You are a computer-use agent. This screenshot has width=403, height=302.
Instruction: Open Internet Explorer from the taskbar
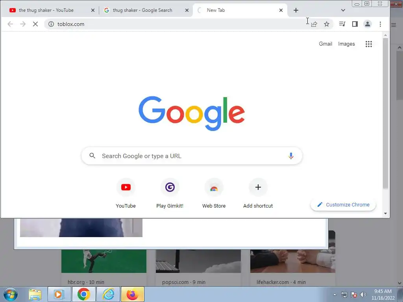tap(108, 294)
